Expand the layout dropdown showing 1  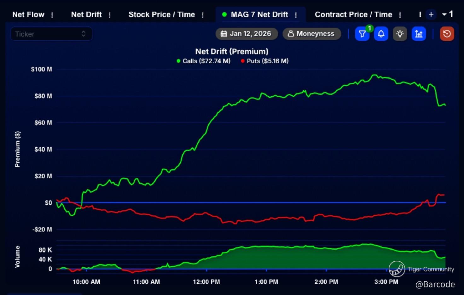(x=448, y=14)
